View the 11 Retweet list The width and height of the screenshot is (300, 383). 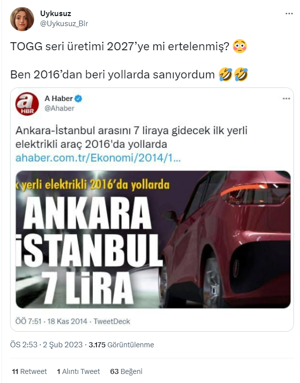(x=29, y=371)
